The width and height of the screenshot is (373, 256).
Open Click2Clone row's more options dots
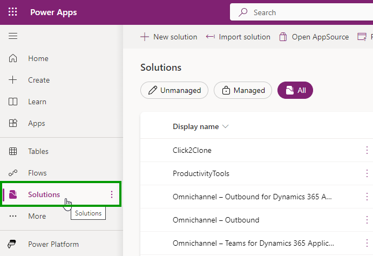tap(367, 150)
